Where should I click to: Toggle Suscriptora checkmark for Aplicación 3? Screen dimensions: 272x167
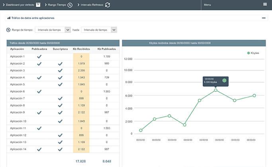click(60, 70)
